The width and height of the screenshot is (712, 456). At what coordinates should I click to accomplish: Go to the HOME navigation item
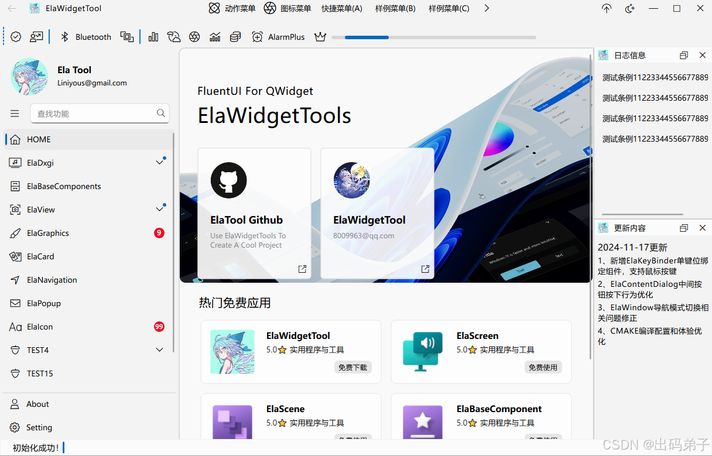click(x=88, y=139)
